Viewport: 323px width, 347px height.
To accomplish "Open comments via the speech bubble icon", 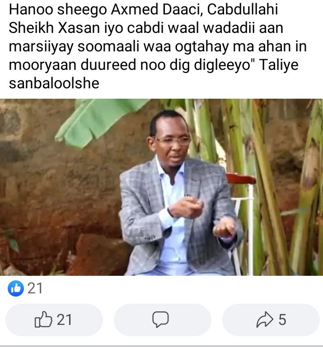I will pos(160,320).
